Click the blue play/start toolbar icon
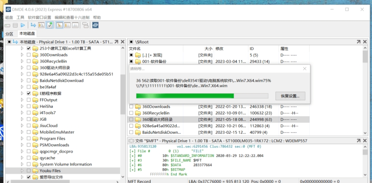Screen dimensions: 372x183 (x=23, y=25)
